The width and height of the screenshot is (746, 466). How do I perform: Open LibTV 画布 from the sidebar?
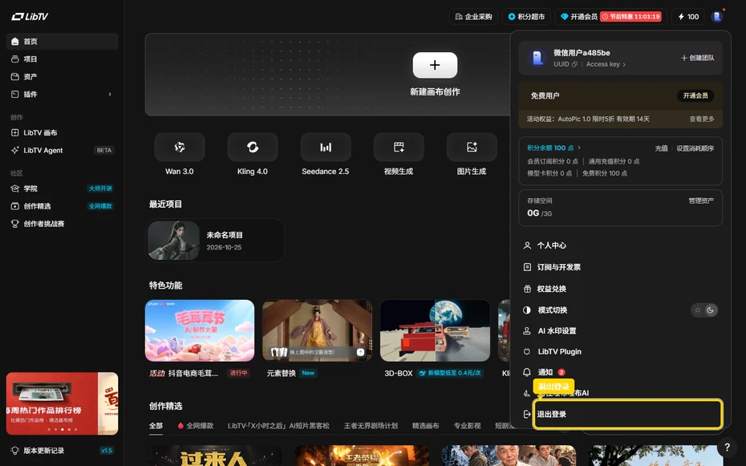click(x=62, y=132)
